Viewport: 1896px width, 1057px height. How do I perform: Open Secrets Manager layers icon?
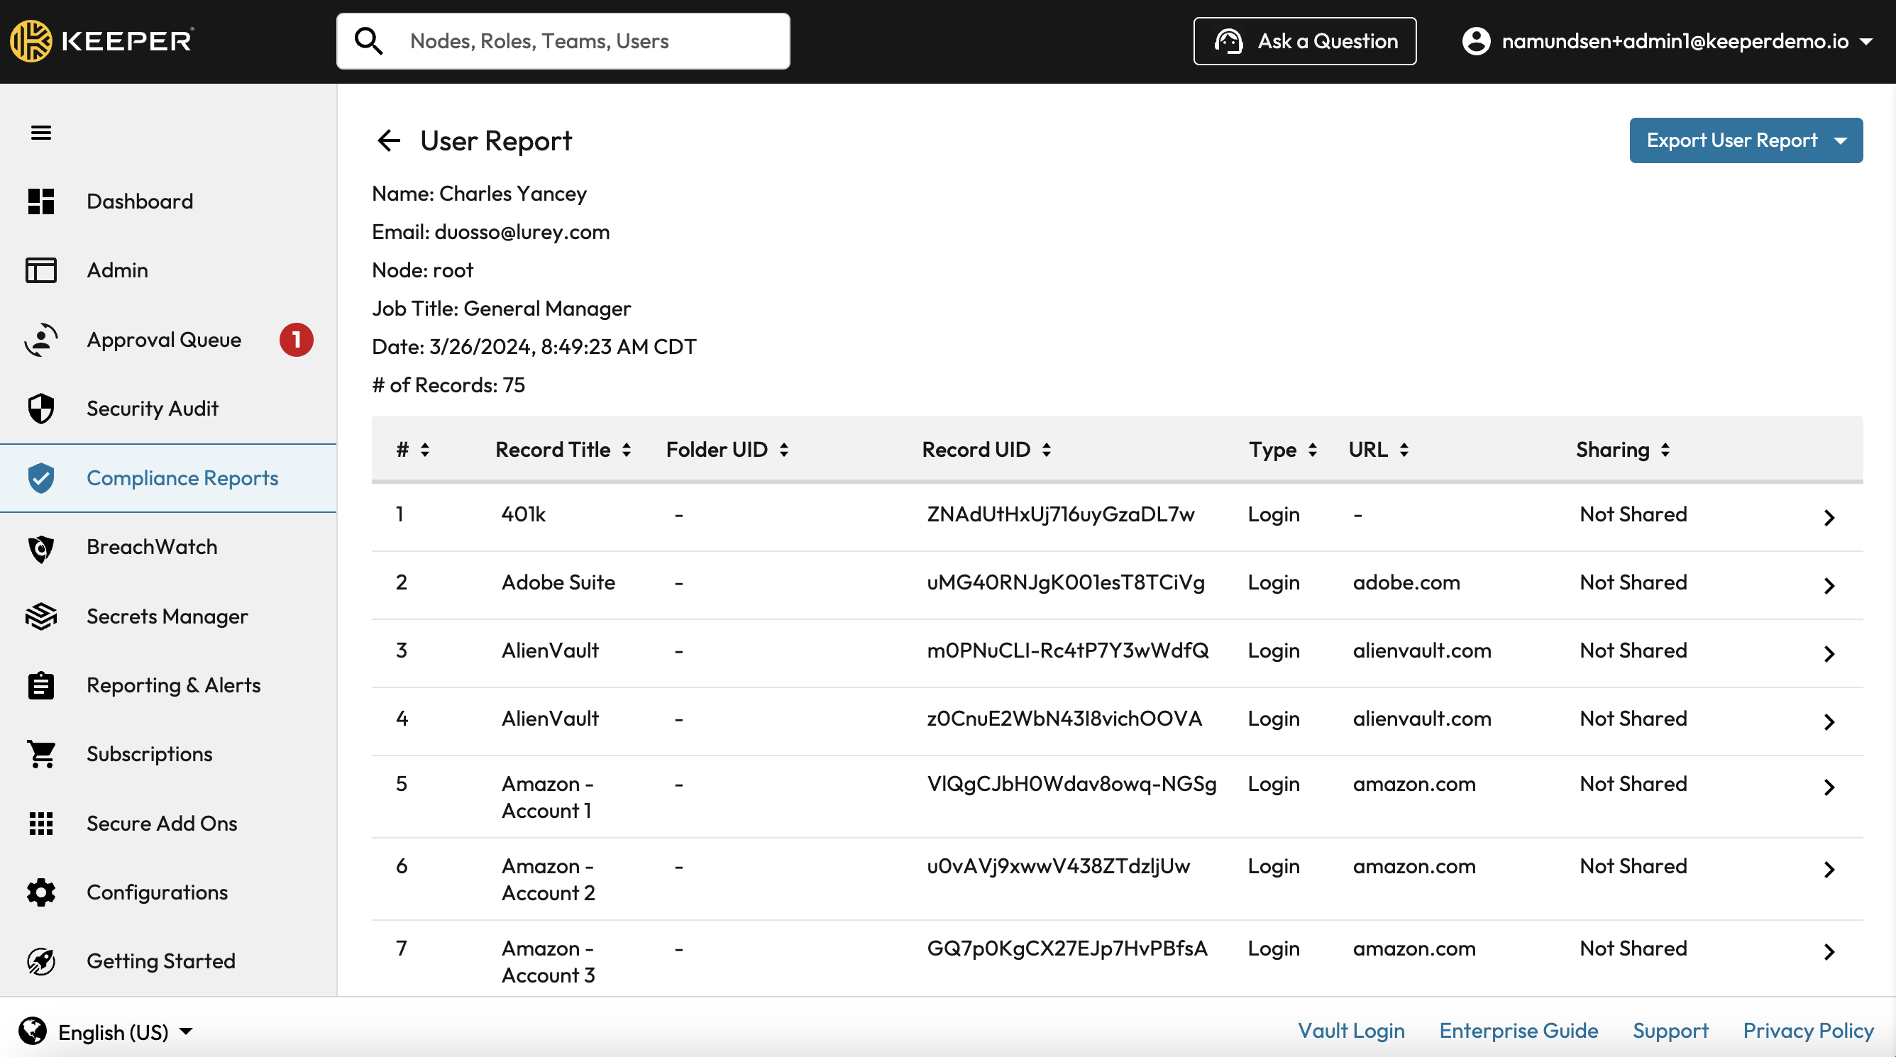(x=40, y=616)
